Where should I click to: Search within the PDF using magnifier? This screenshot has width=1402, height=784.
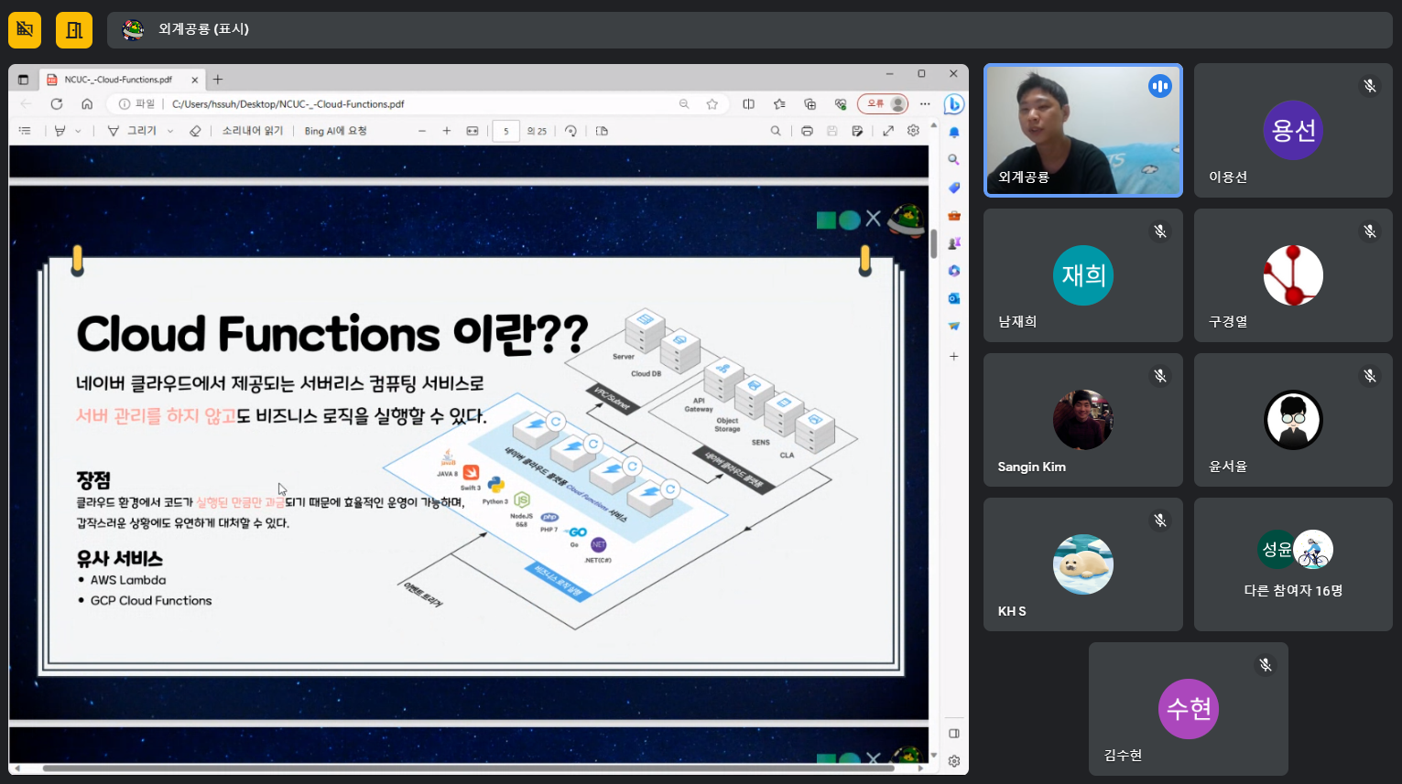[x=776, y=131]
